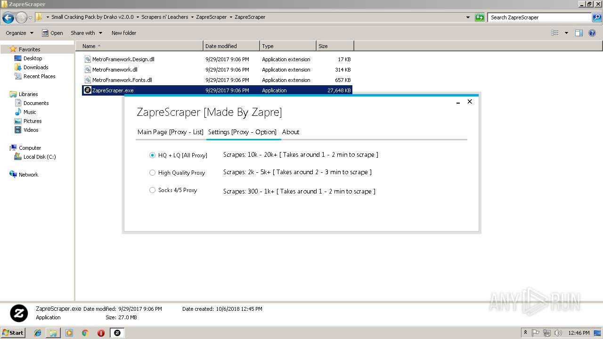Image resolution: width=603 pixels, height=339 pixels.
Task: Click the 12:46 PM taskbar clock
Action: point(579,333)
